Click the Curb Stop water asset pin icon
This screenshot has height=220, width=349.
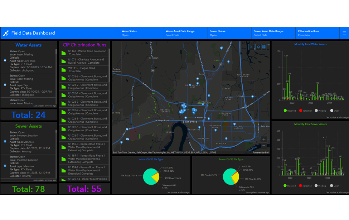click(x=5, y=61)
